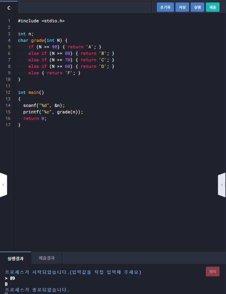The height and width of the screenshot is (294, 226).
Task: Click the 초기화 reset button
Action: [165, 7]
